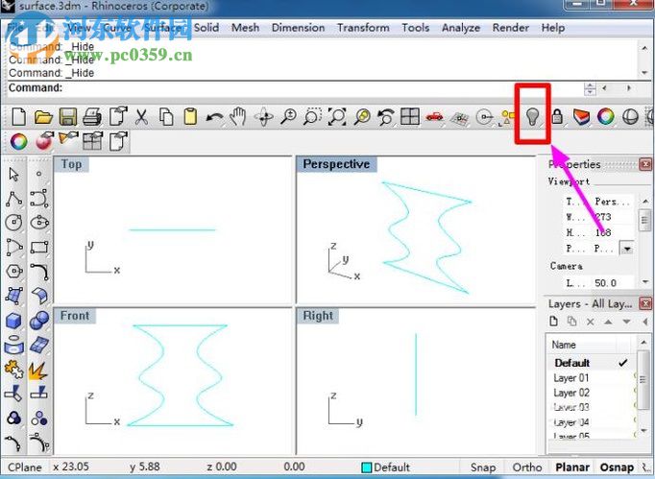The image size is (655, 479).
Task: Click the Default layer color swatch in status bar
Action: click(366, 467)
